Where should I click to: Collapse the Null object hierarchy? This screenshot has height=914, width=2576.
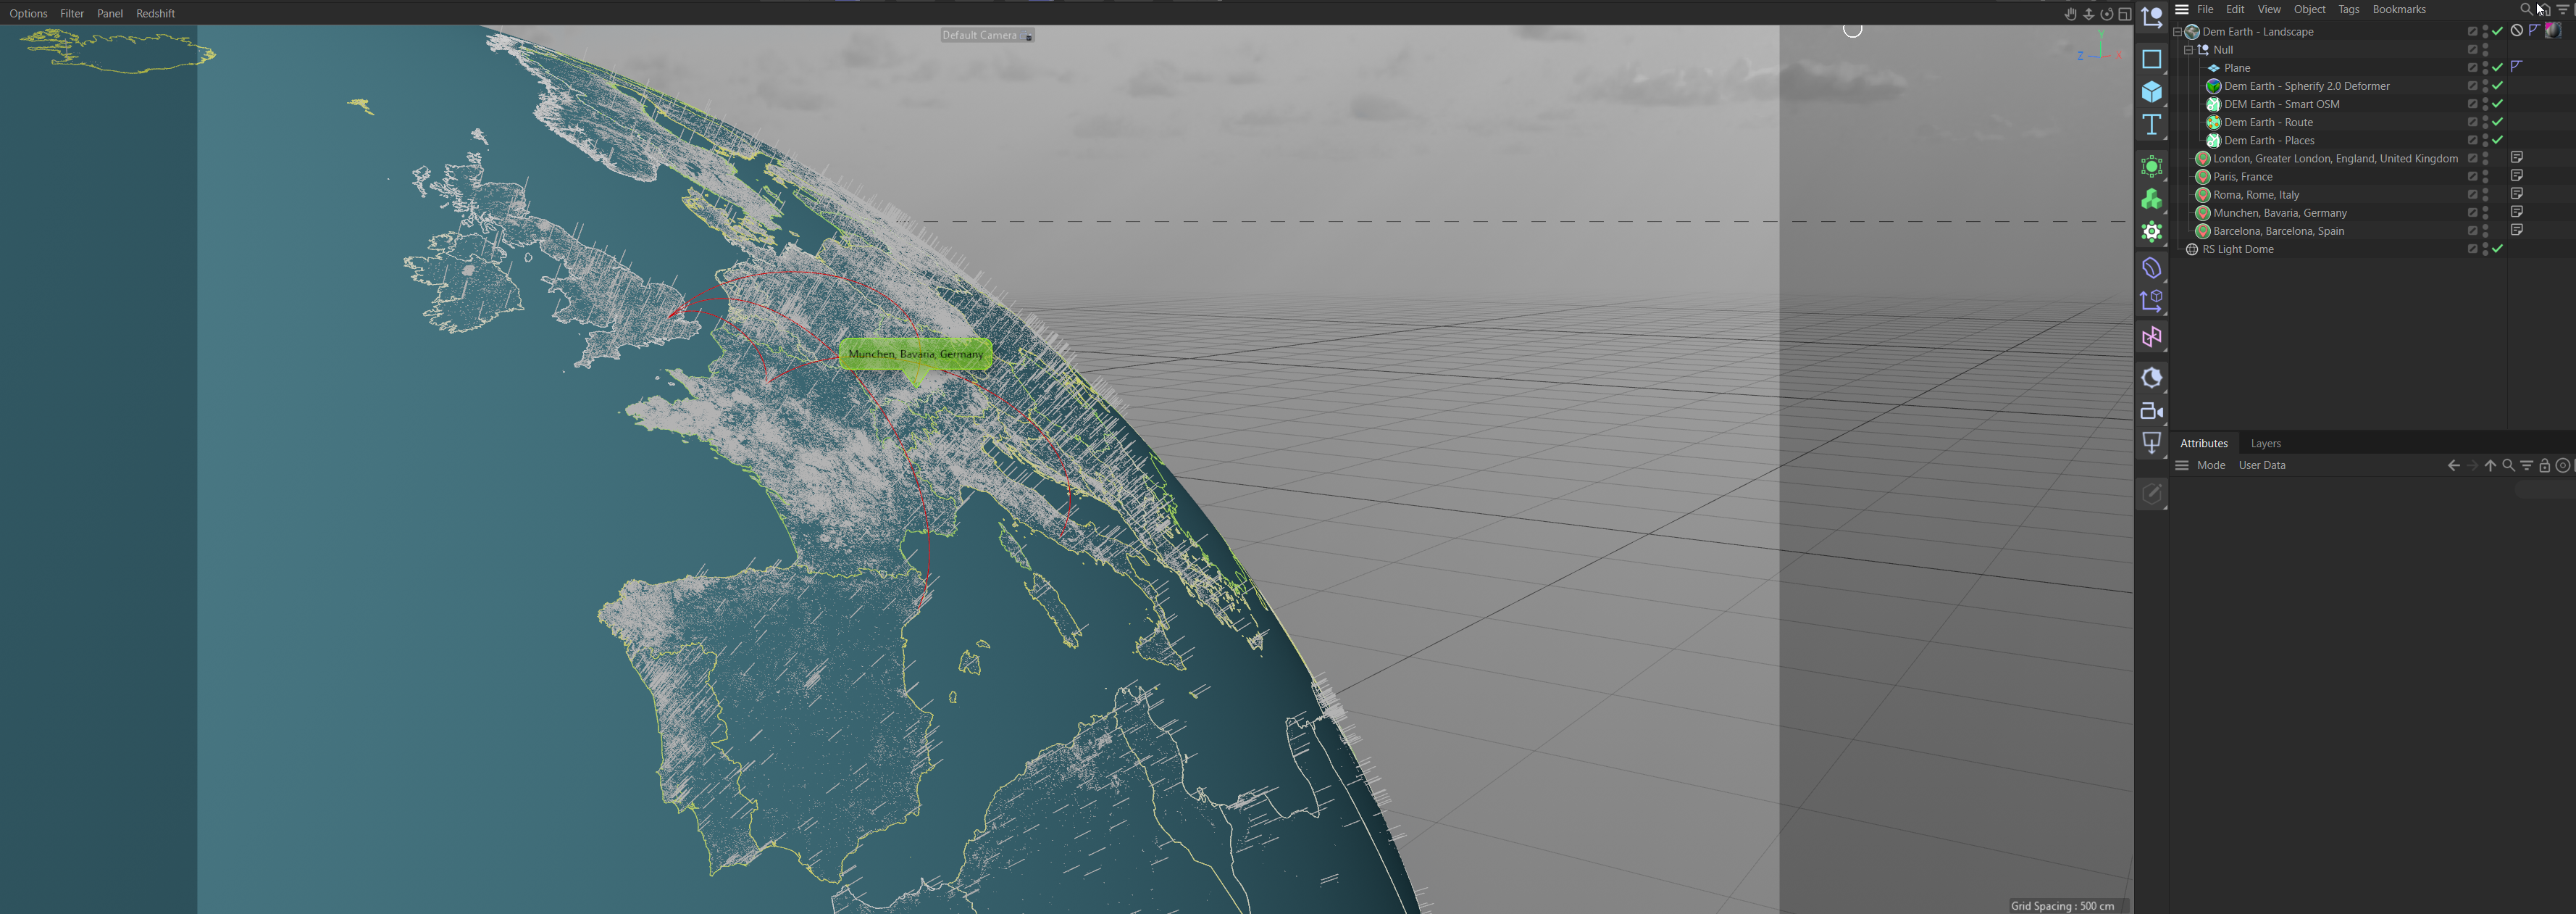pos(2188,50)
